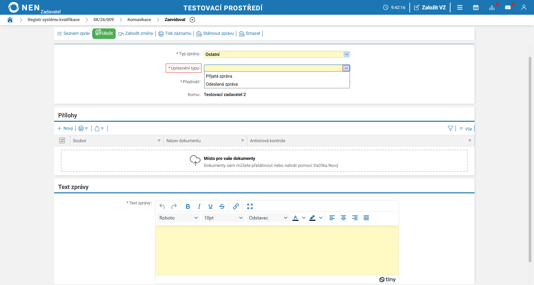Image resolution: width=534 pixels, height=285 pixels.
Task: Open the text color picker arrow
Action: pos(304,218)
